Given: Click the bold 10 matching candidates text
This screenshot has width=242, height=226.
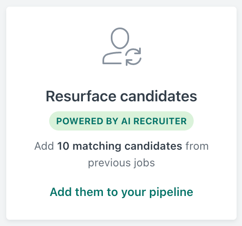Looking at the screenshot, I should pyautogui.click(x=120, y=146).
